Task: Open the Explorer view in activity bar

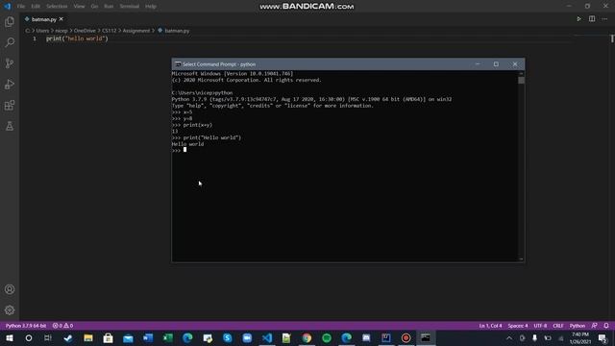Action: point(10,22)
